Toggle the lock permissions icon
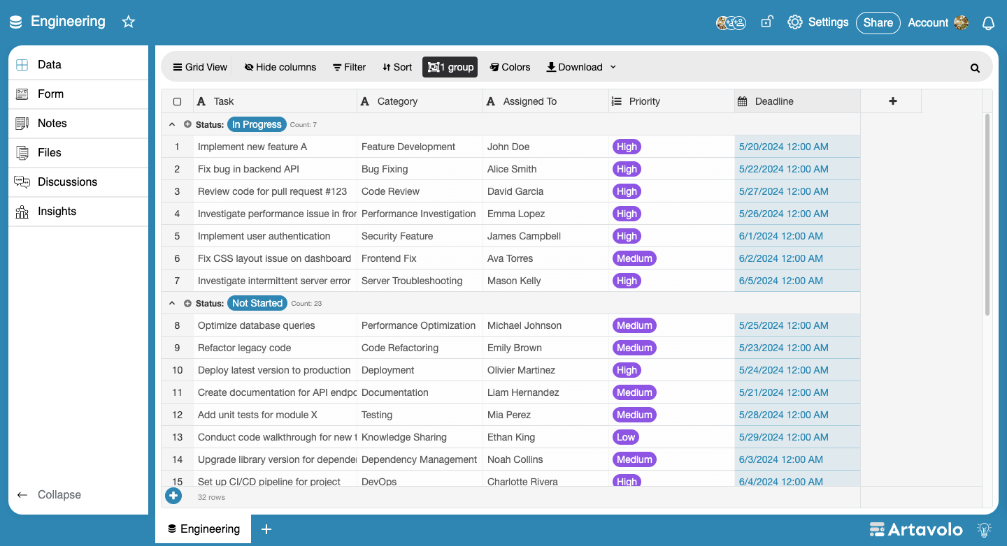The image size is (1007, 546). [766, 22]
